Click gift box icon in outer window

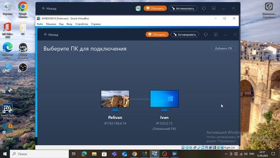pos(138,8)
